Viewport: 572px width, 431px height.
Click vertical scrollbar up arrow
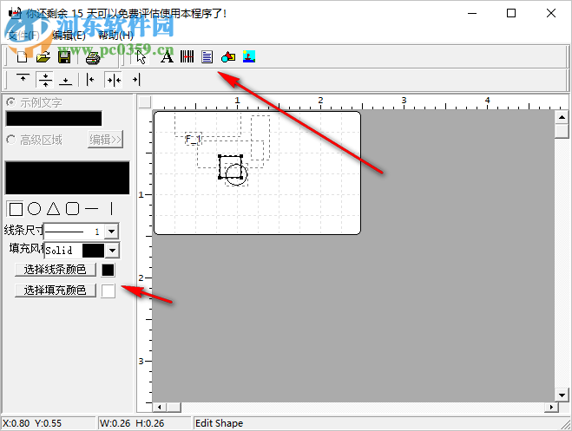point(562,117)
